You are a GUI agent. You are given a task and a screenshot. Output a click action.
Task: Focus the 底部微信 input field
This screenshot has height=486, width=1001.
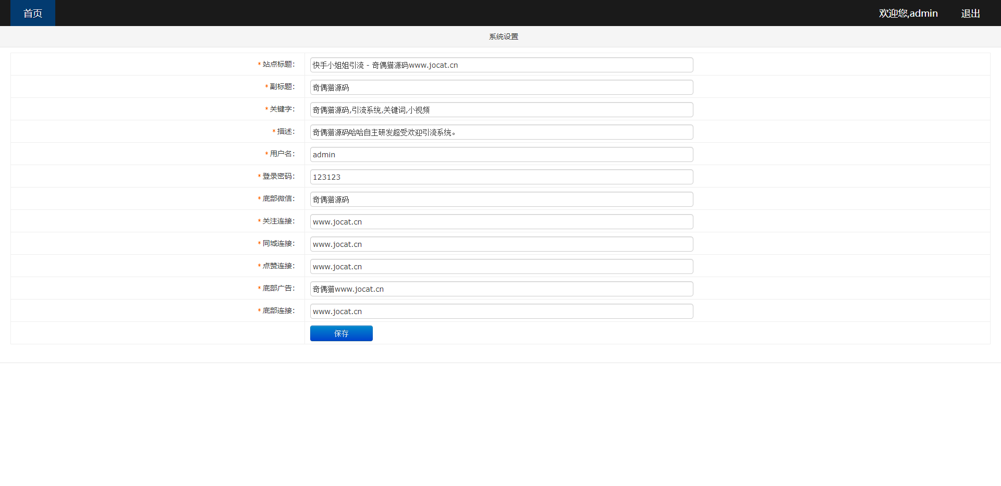point(502,200)
